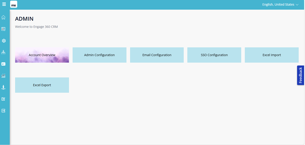The height and width of the screenshot is (145, 305).
Task: Go to Home via sidebar house icon
Action: pyautogui.click(x=4, y=17)
